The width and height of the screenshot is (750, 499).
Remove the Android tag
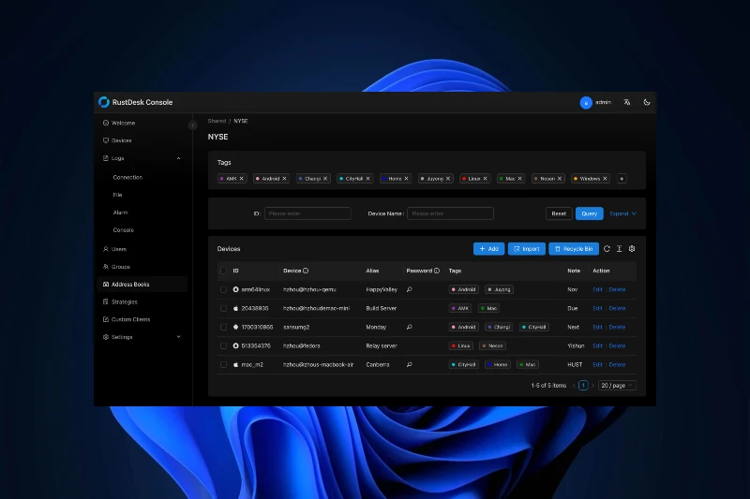(x=284, y=179)
